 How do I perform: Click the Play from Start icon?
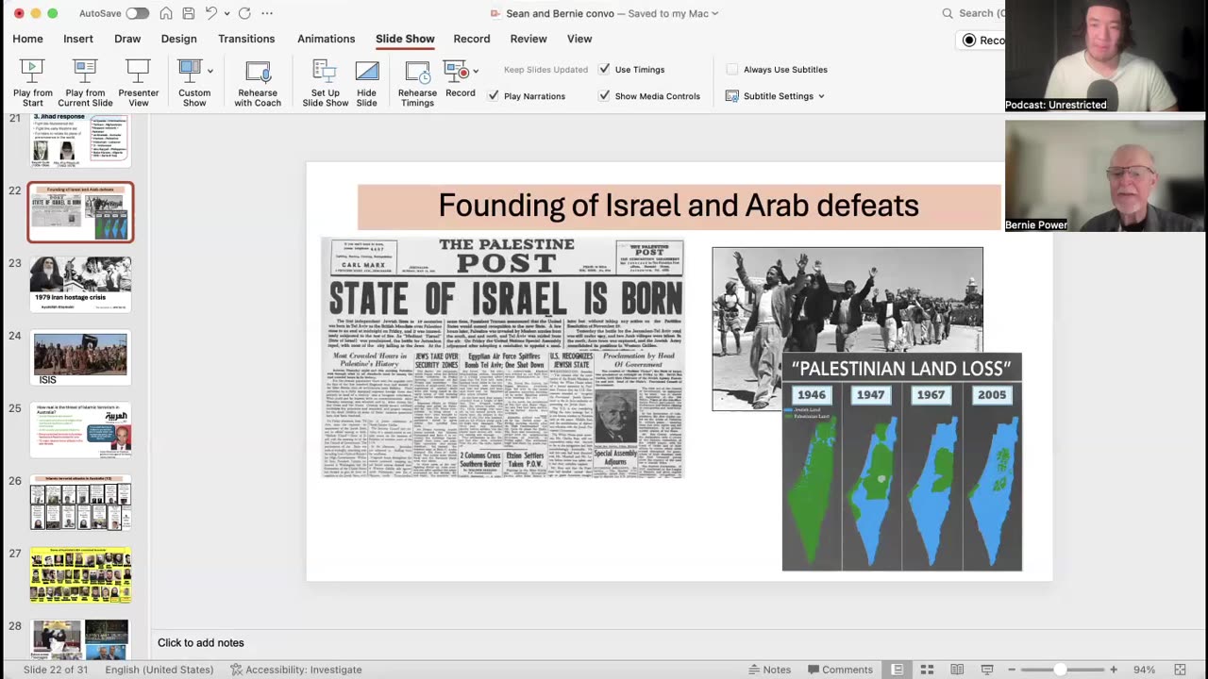pyautogui.click(x=32, y=71)
